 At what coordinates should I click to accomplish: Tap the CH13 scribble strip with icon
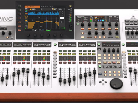pos(61,45)
